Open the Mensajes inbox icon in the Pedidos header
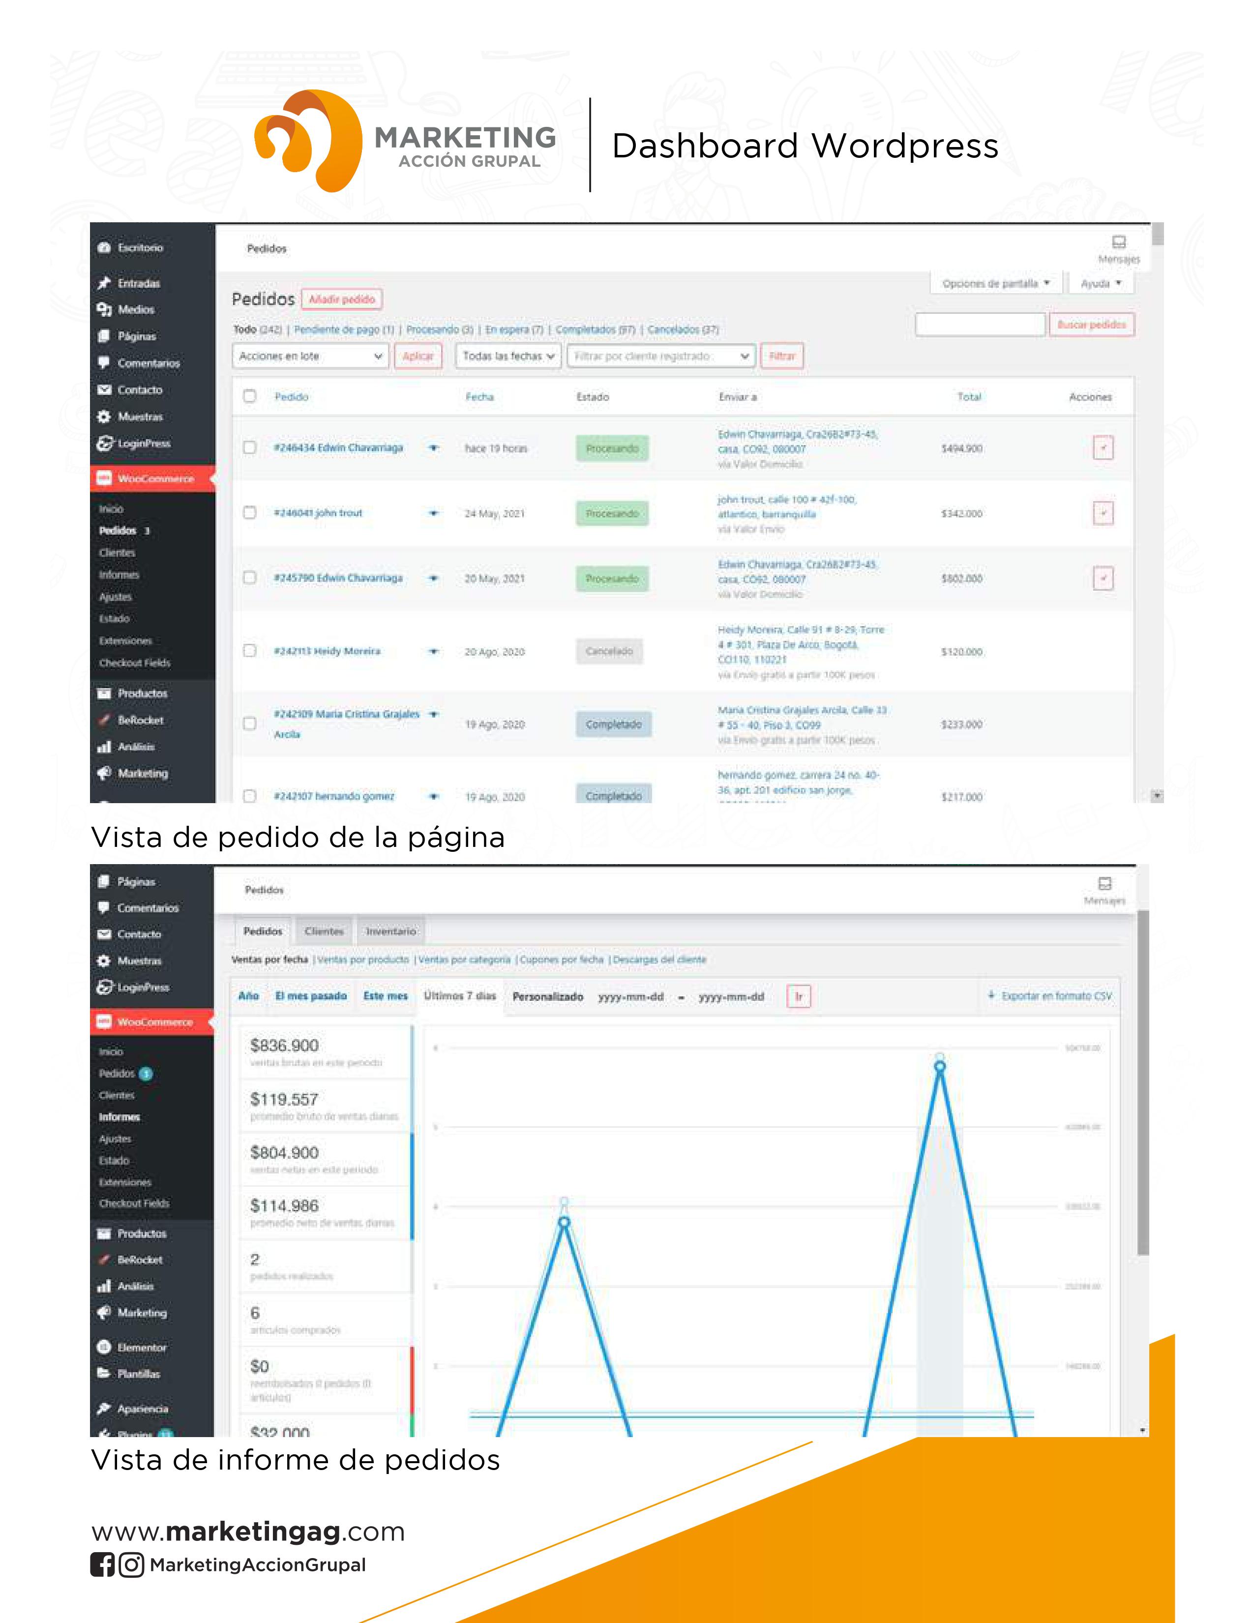 tap(1118, 242)
